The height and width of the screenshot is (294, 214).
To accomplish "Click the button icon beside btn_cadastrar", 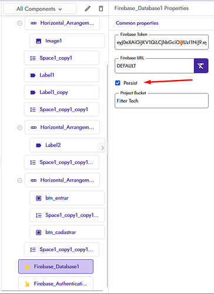I will point(39,232).
